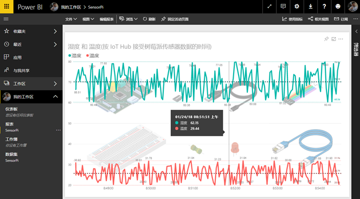The width and height of the screenshot is (360, 199).
Task: Open the 浏览 dropdown
Action: [128, 19]
